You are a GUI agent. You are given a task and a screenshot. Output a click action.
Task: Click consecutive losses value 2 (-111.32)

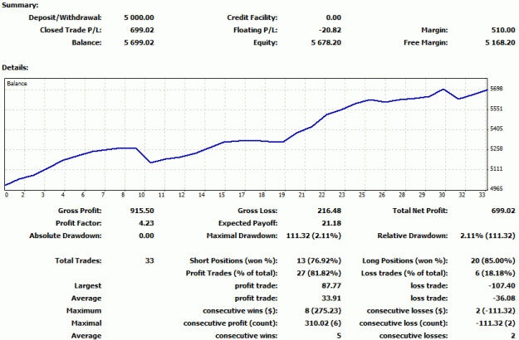(x=496, y=311)
